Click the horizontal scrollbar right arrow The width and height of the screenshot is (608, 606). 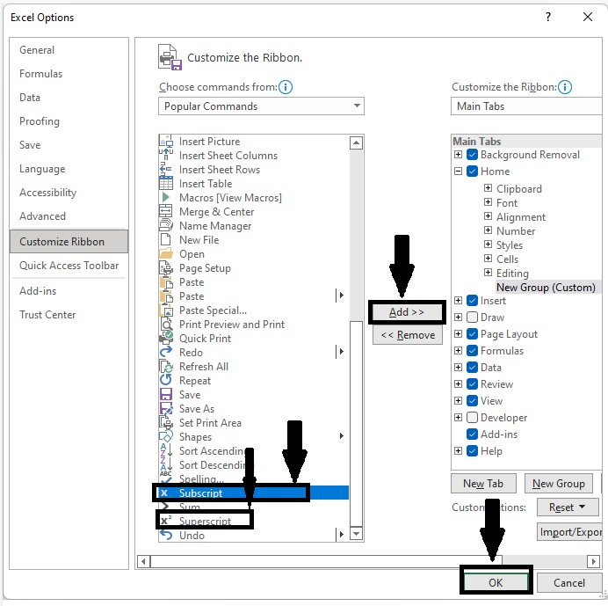pos(593,561)
